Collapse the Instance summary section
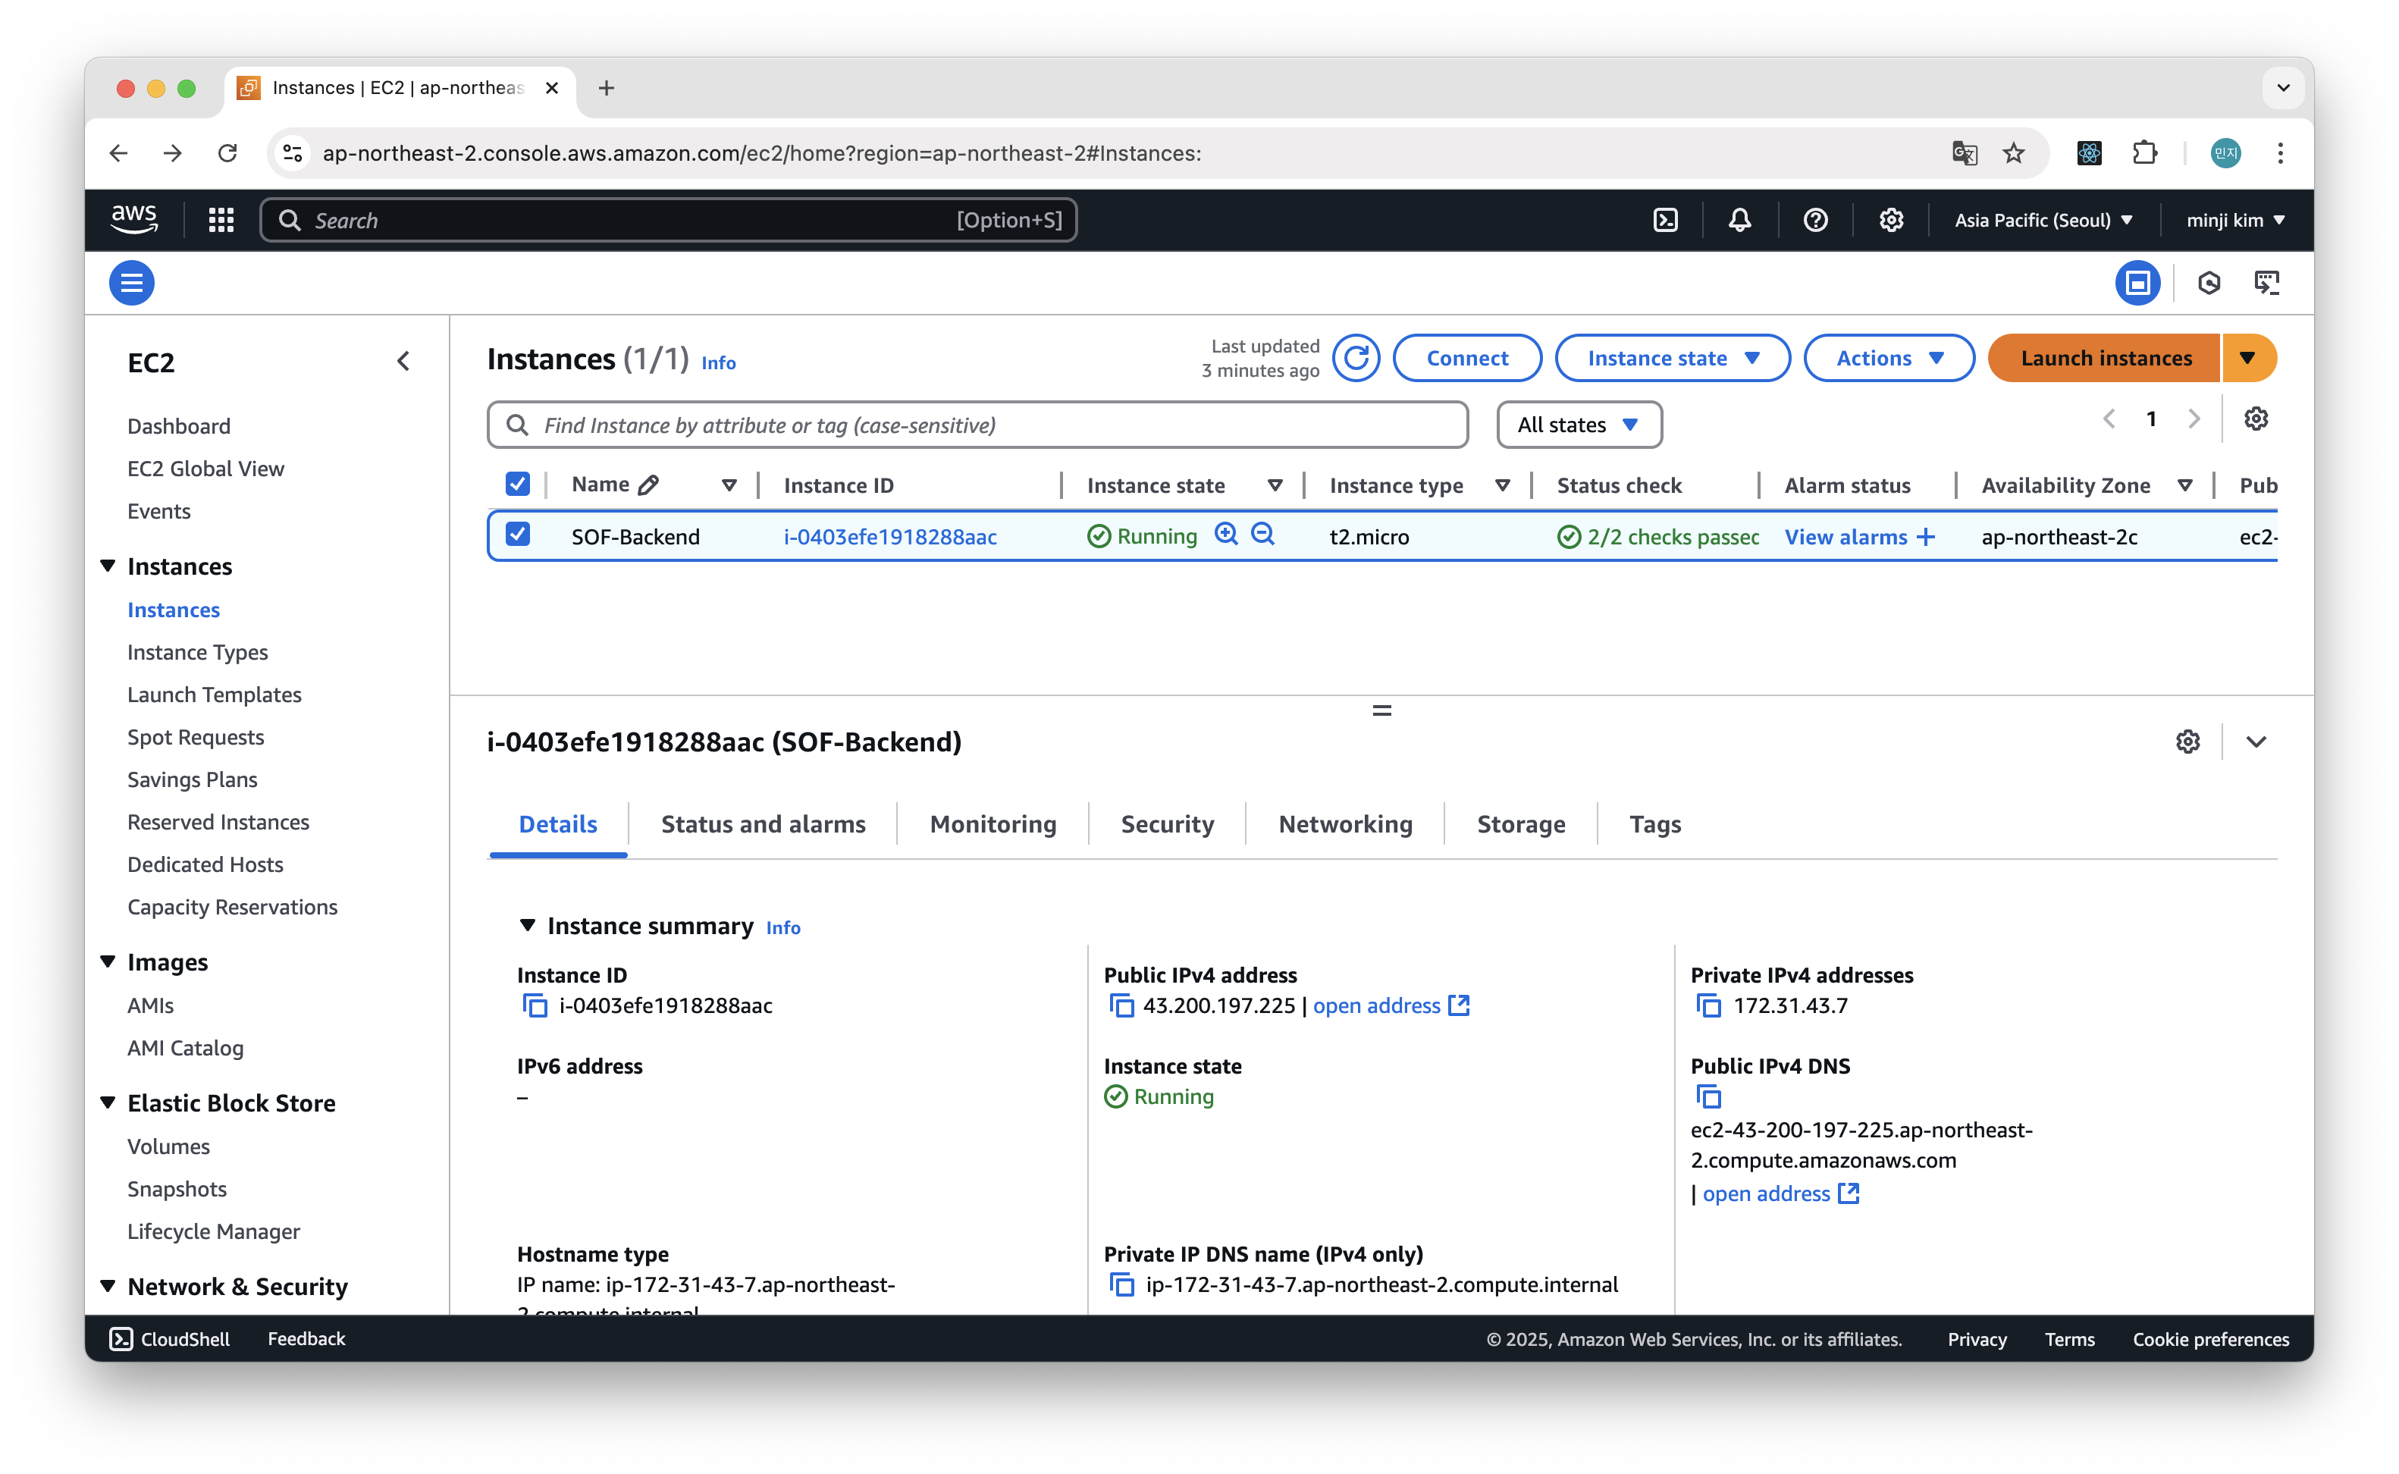This screenshot has width=2399, height=1474. [528, 925]
